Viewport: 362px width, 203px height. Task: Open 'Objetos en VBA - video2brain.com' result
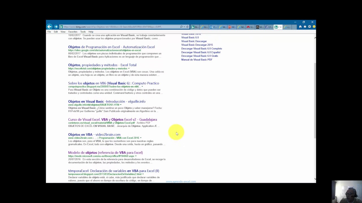94,134
